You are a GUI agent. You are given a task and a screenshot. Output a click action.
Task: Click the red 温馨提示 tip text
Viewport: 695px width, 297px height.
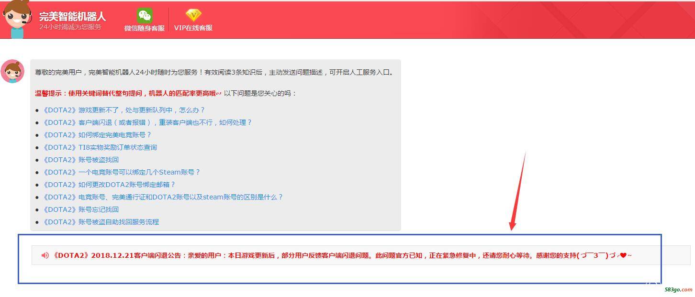[128, 93]
